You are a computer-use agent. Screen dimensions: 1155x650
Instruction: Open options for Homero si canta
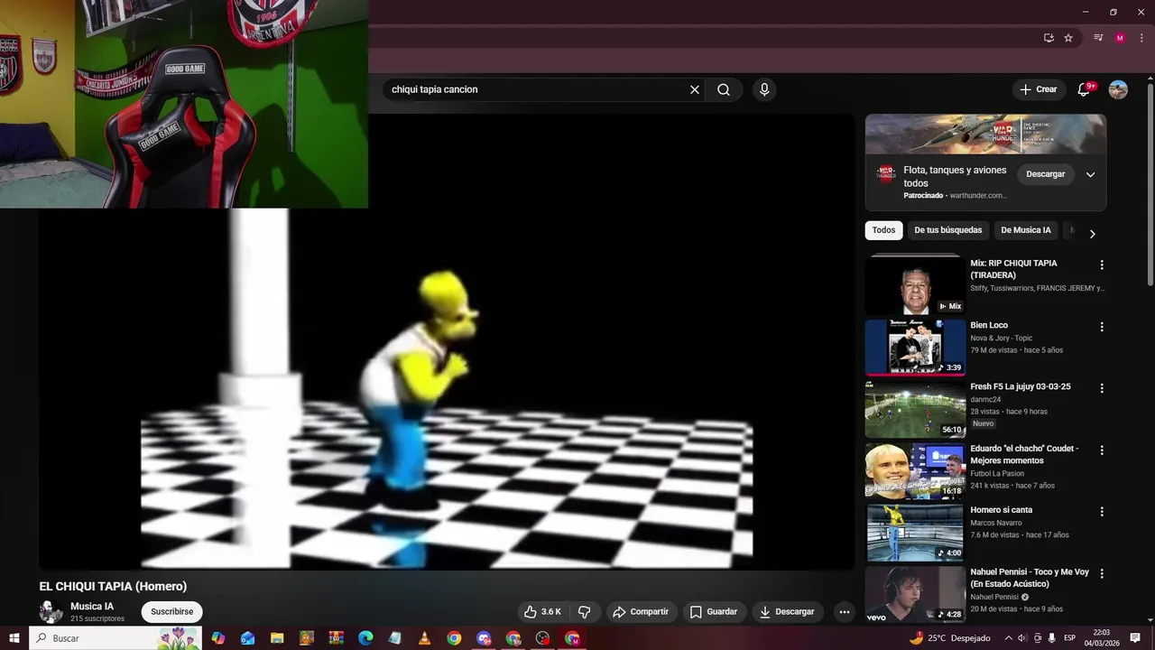pos(1102,512)
